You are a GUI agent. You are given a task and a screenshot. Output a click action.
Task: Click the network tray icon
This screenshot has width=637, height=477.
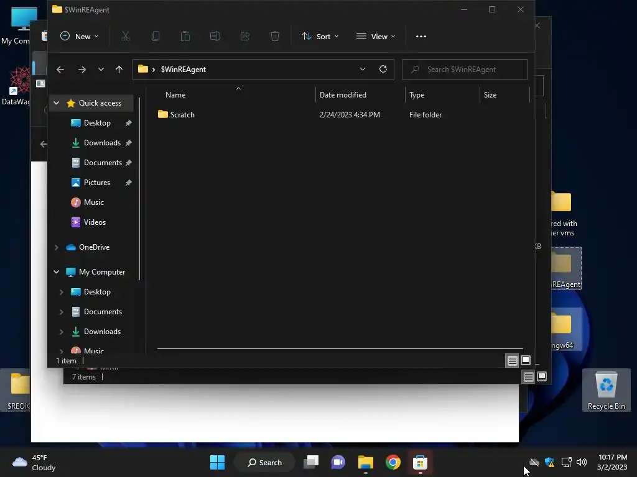pyautogui.click(x=566, y=462)
